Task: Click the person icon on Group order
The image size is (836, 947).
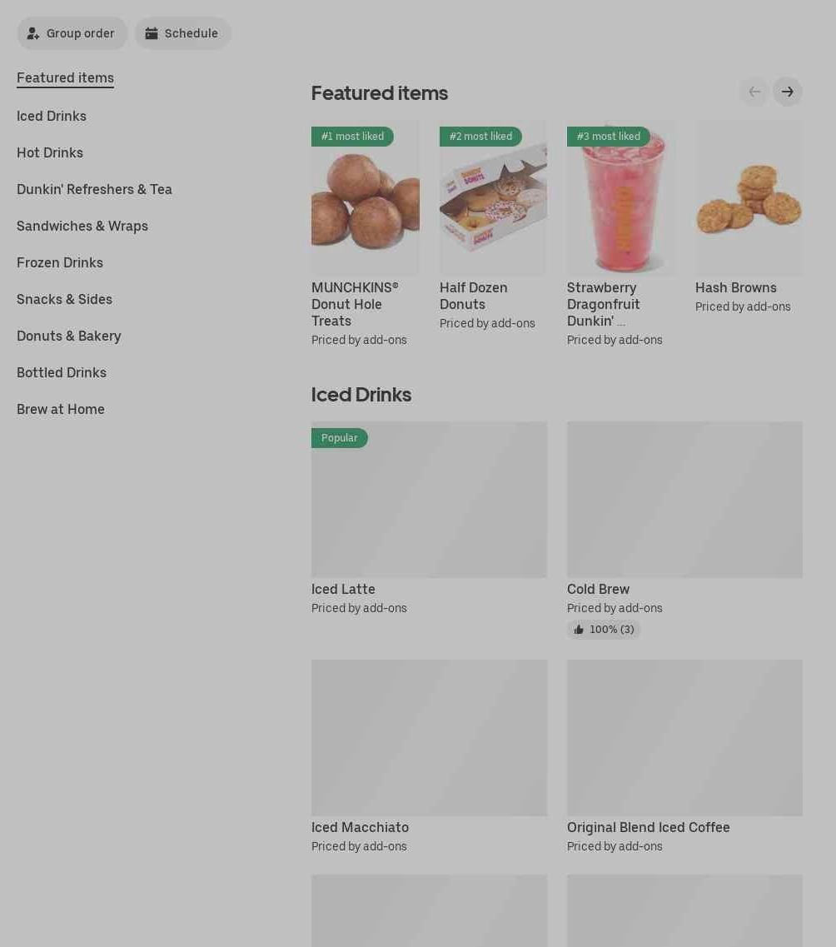Action: pyautogui.click(x=33, y=33)
